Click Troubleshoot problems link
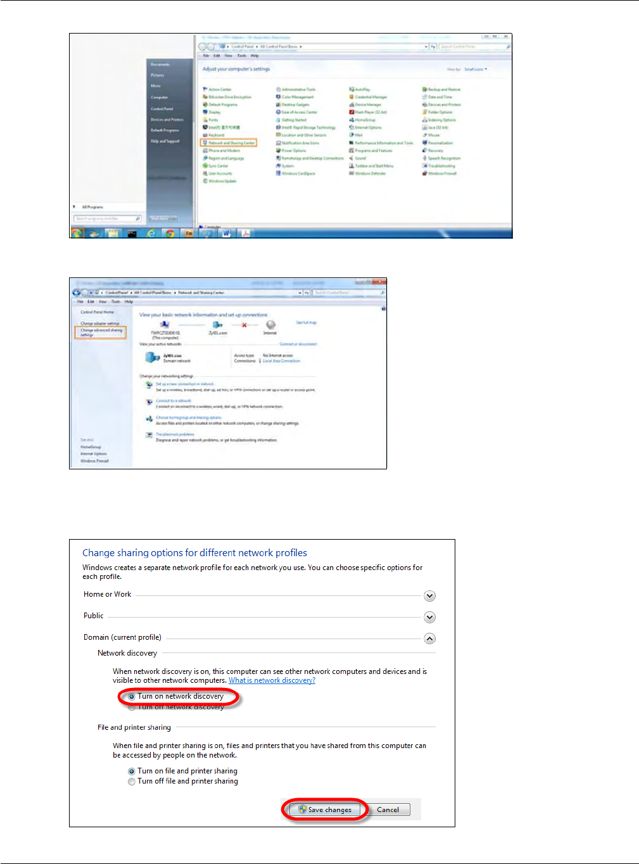 175,435
